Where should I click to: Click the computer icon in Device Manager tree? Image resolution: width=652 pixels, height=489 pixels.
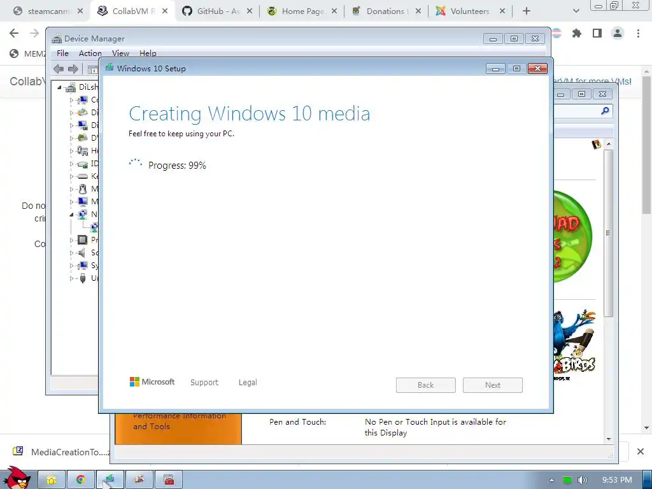pyautogui.click(x=83, y=100)
